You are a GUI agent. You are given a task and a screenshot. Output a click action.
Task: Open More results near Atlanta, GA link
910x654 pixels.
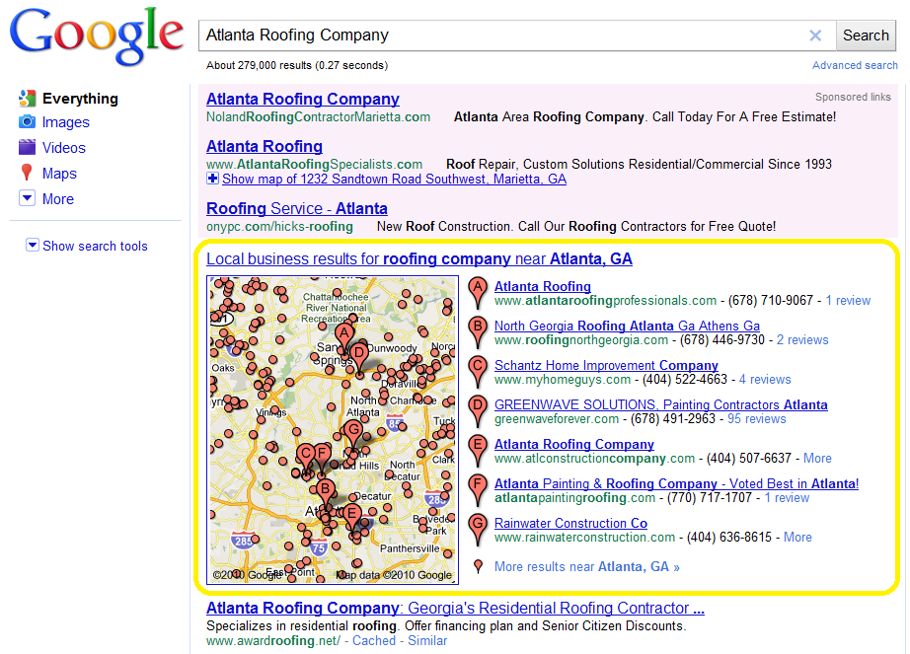586,566
